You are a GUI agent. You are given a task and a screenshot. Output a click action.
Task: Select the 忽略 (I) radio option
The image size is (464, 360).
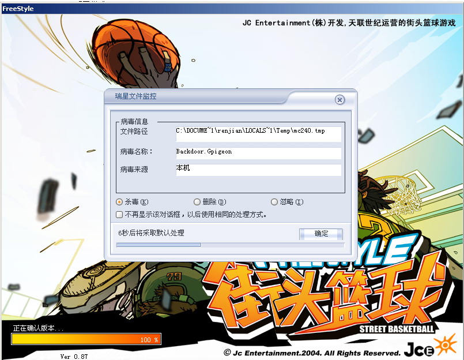[274, 202]
